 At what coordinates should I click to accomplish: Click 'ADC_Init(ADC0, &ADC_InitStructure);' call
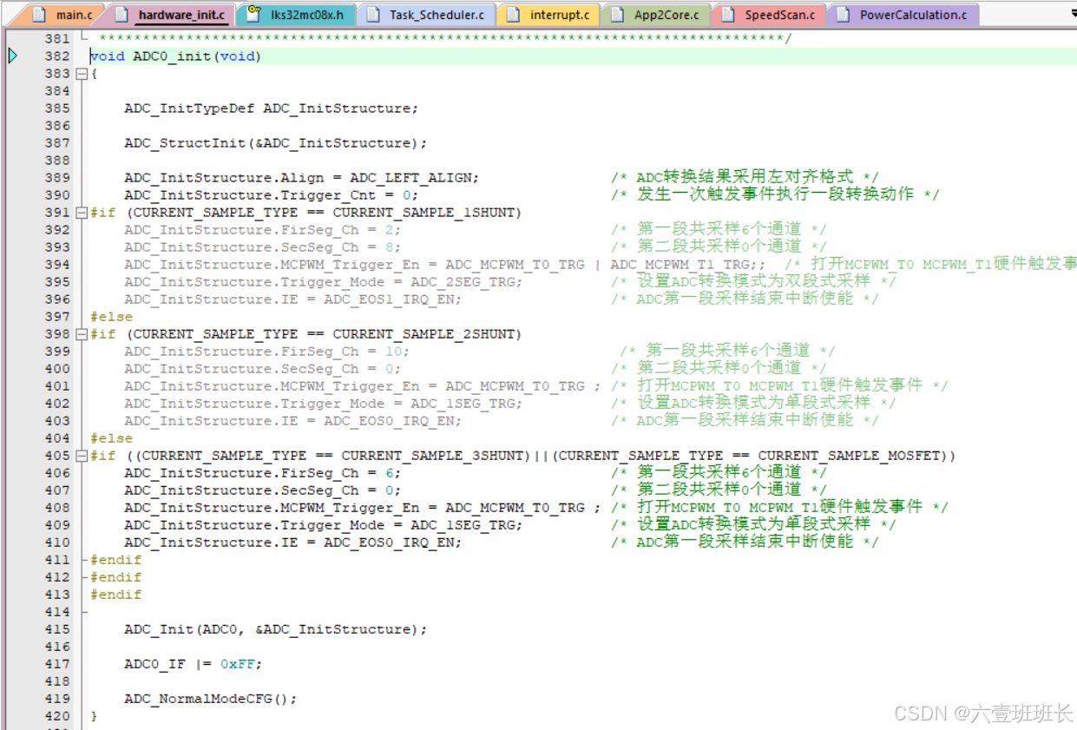pos(275,629)
